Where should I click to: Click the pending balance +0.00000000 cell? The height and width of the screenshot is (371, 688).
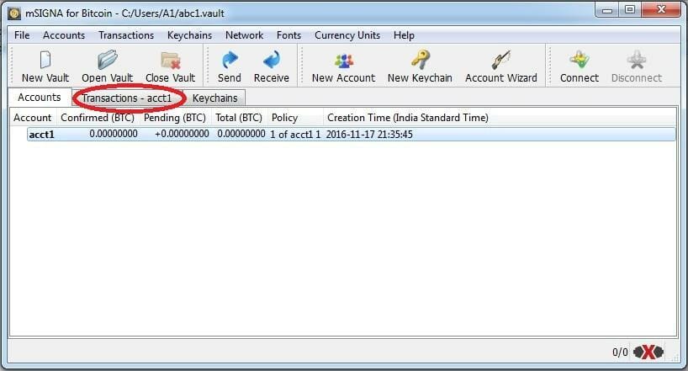coord(182,134)
